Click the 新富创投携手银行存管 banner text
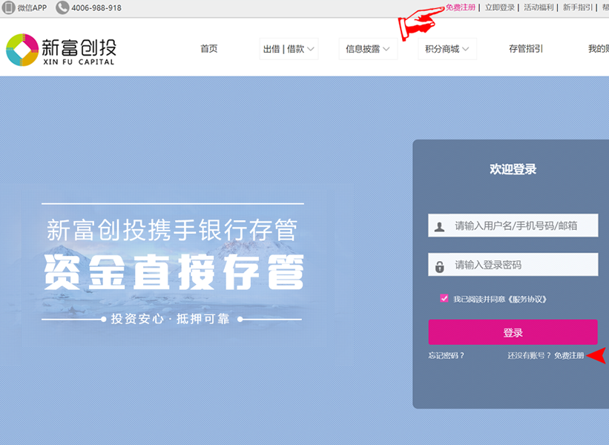Viewport: 609px width, 445px height. click(x=172, y=229)
